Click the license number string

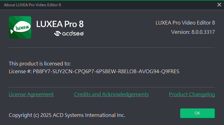tap(106, 71)
